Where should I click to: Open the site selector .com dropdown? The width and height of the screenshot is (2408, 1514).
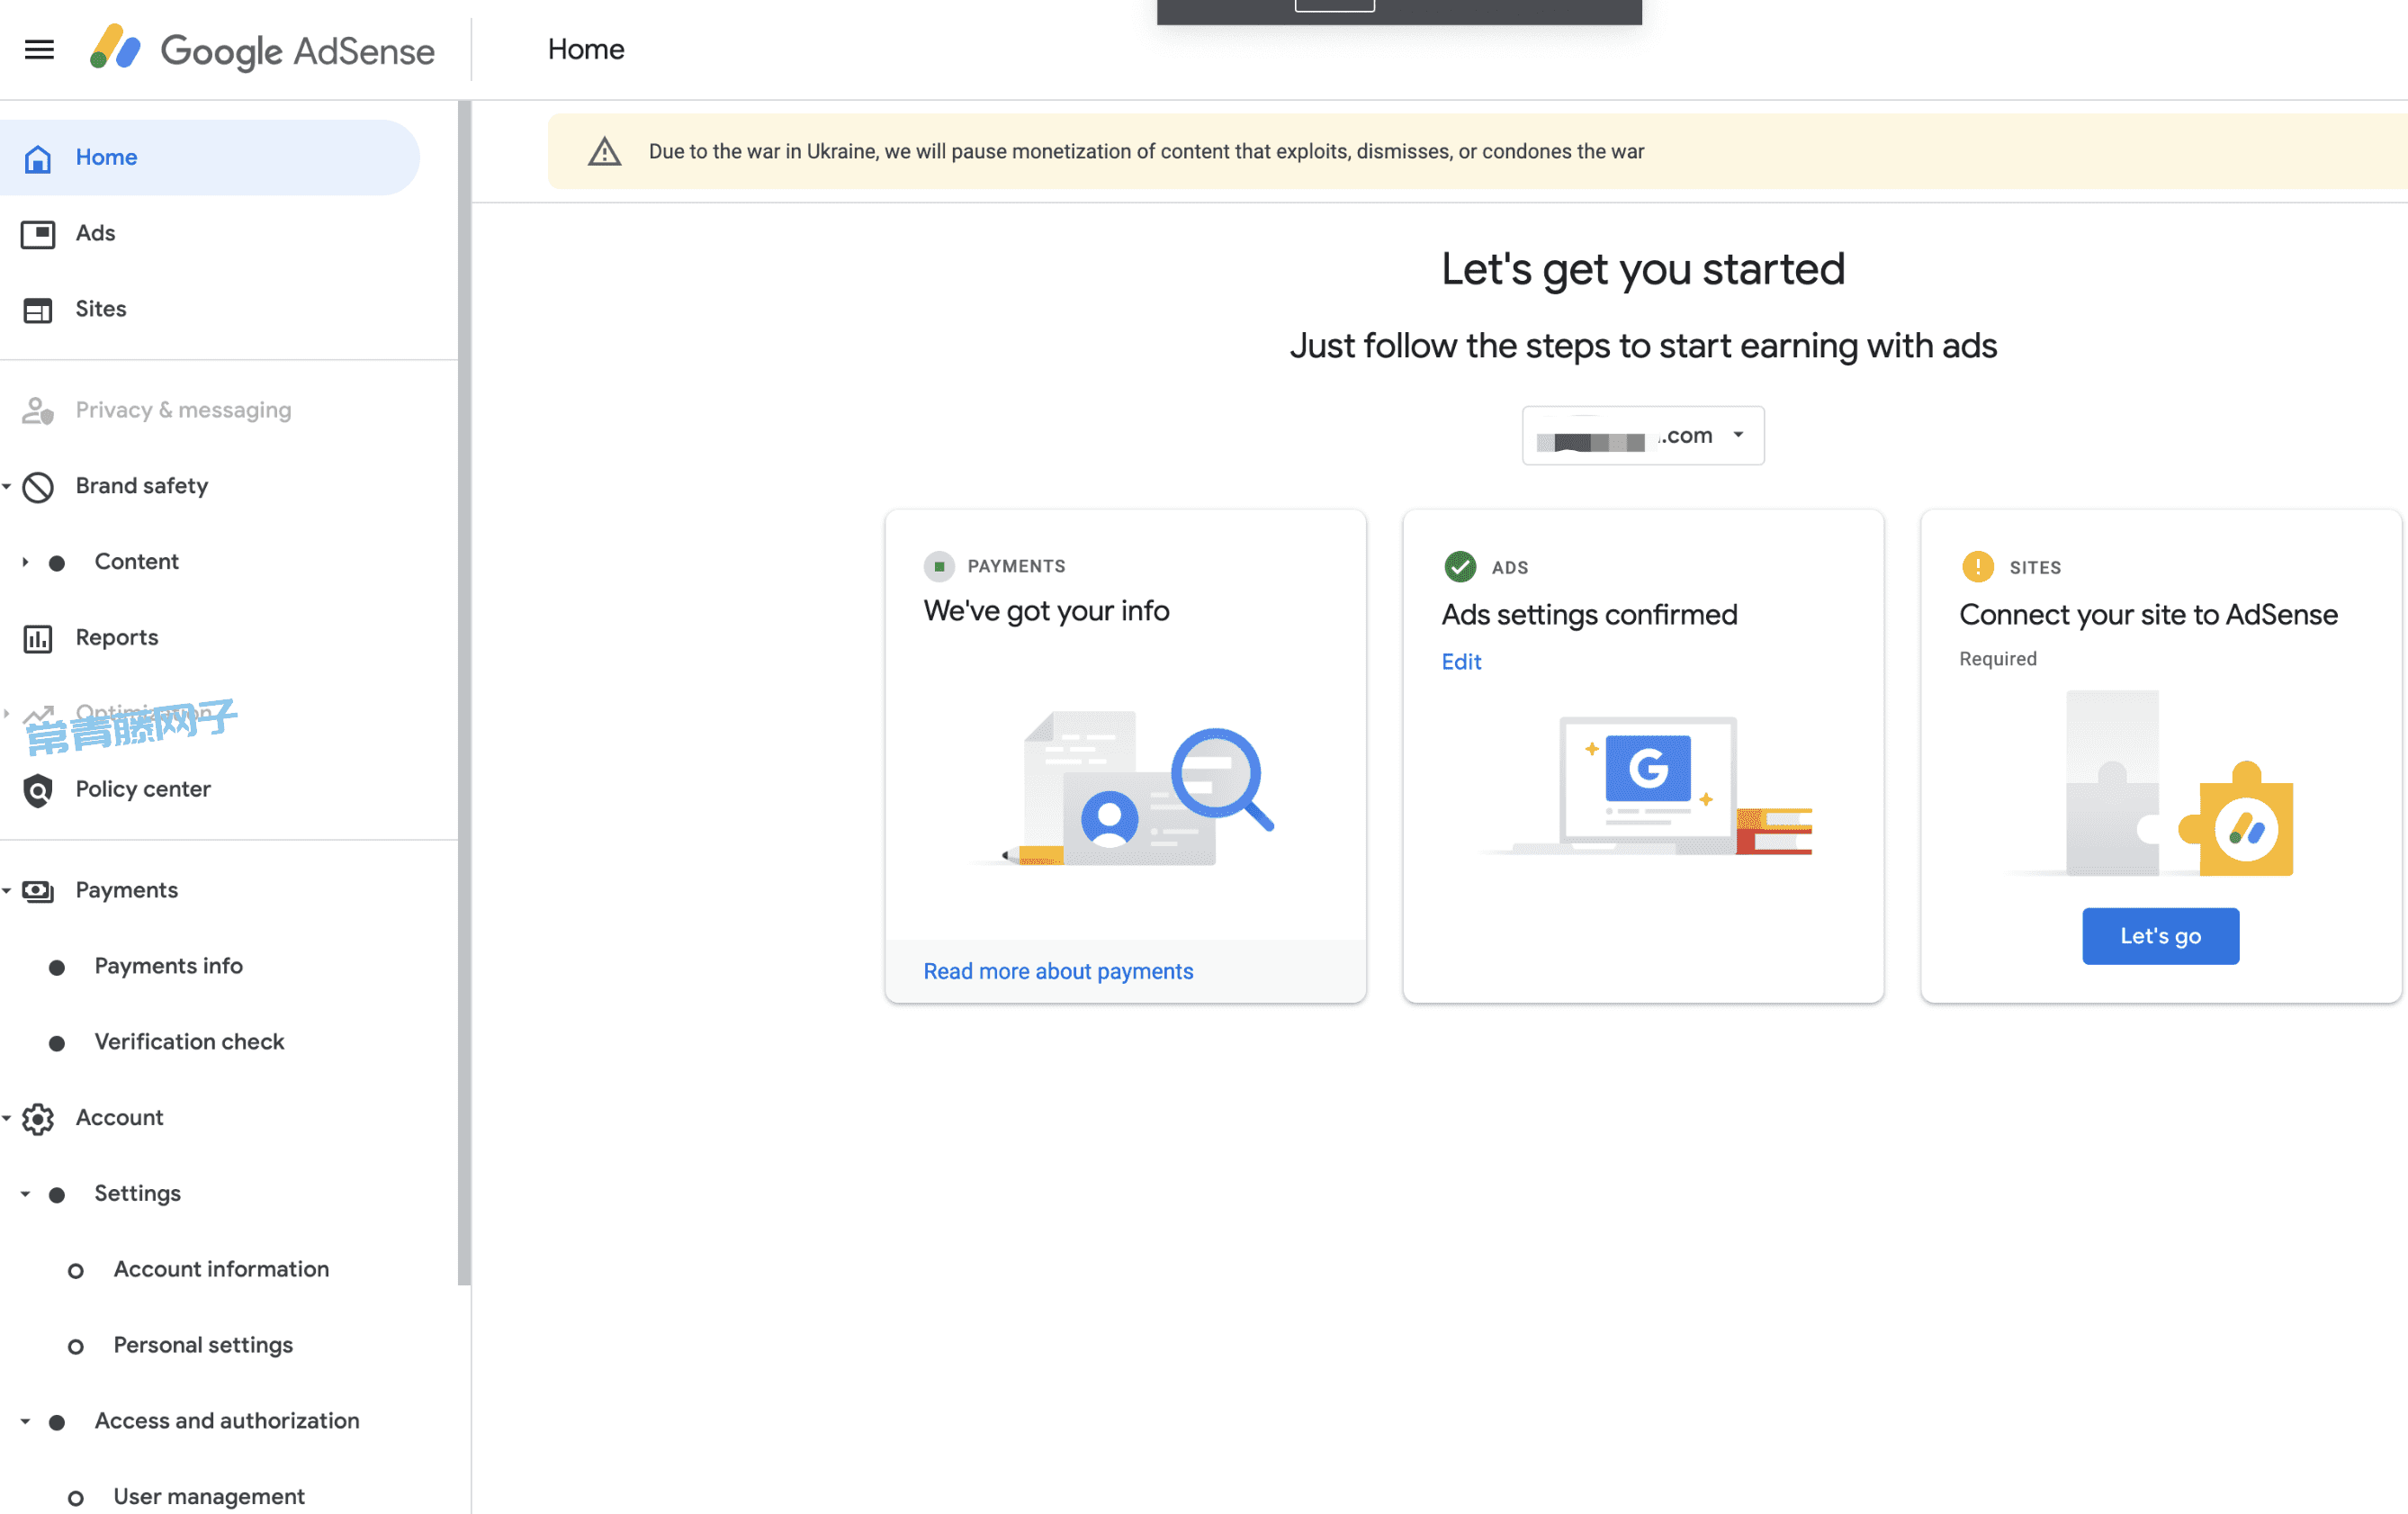click(1642, 435)
